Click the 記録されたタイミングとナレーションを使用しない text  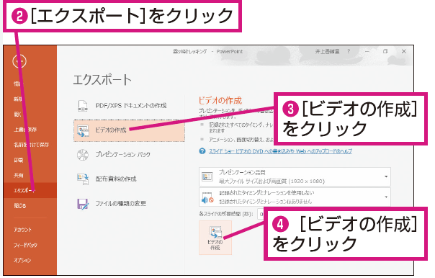click(x=267, y=193)
